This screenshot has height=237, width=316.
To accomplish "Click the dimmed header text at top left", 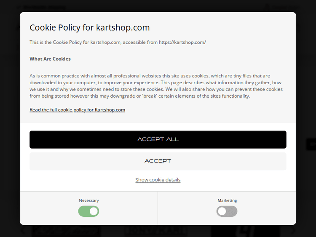I will point(42,7).
